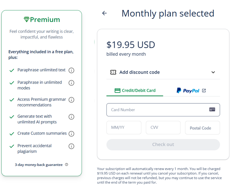Click the PayPal external link icon
The height and width of the screenshot is (187, 248).
tap(204, 91)
